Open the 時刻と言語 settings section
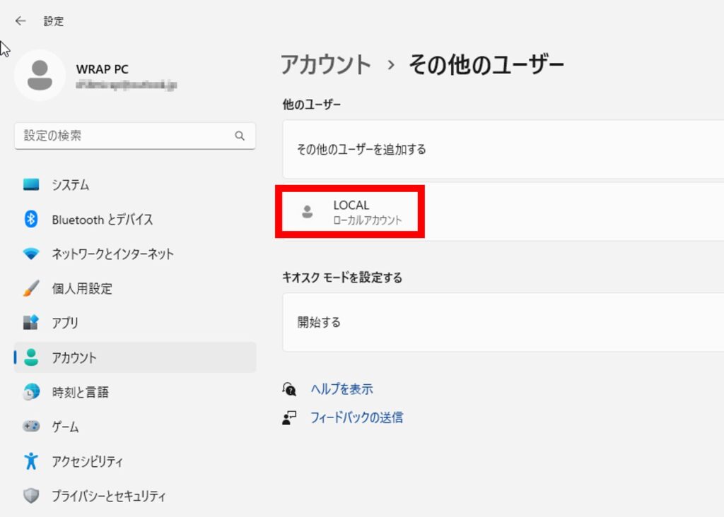Screen dimensions: 724x517 click(80, 392)
